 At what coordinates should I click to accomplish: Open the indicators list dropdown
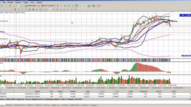click(x=89, y=6)
